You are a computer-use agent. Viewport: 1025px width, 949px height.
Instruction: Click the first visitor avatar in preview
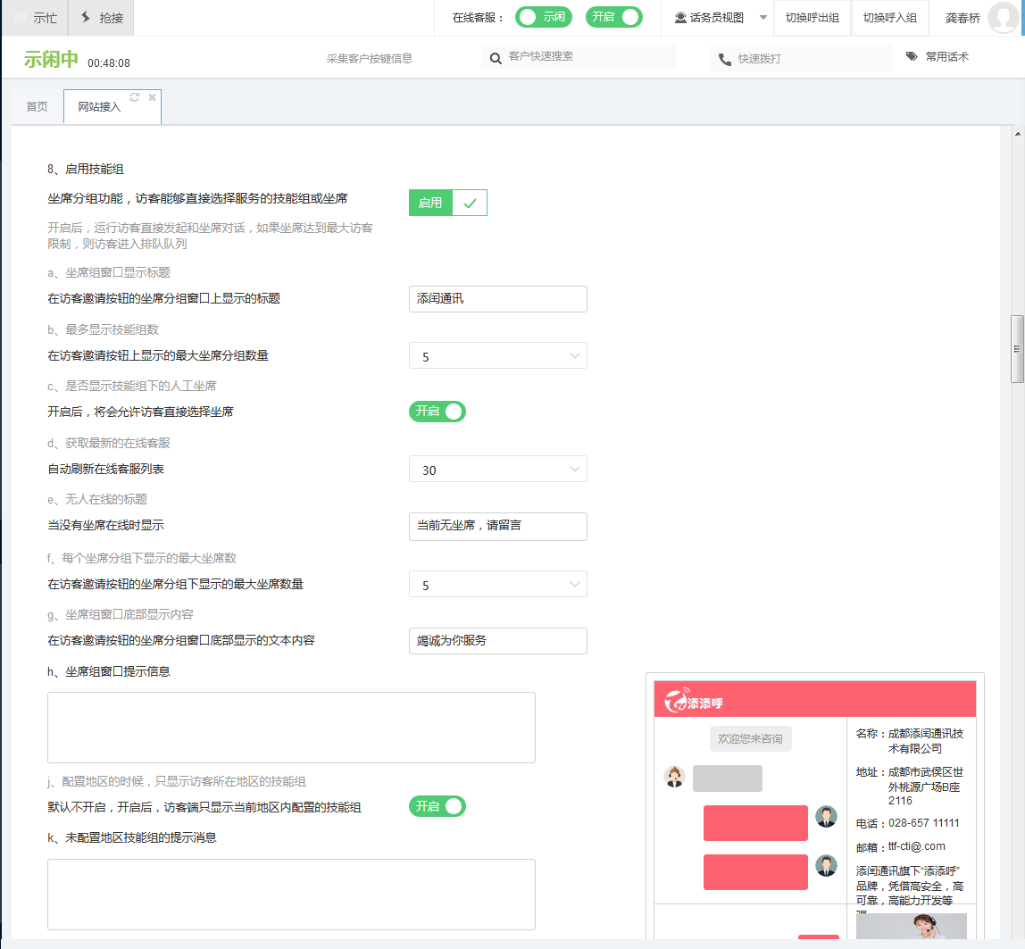826,816
